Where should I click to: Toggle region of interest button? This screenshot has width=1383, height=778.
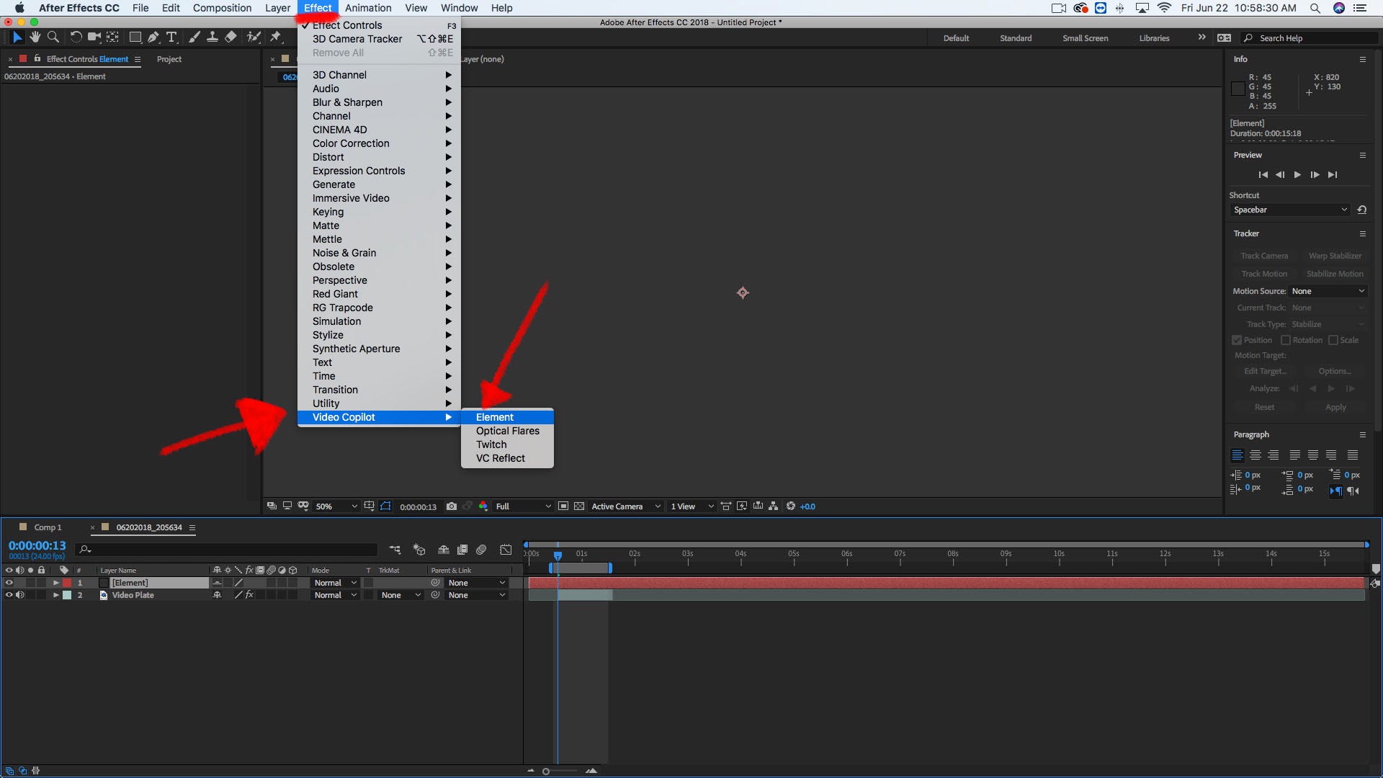563,506
